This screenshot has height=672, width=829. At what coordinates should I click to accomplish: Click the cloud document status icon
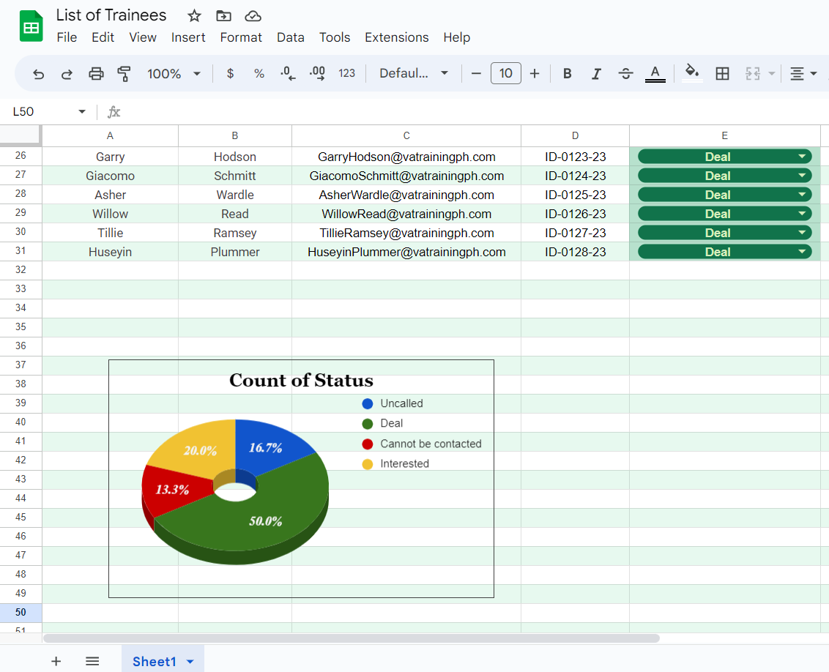253,16
